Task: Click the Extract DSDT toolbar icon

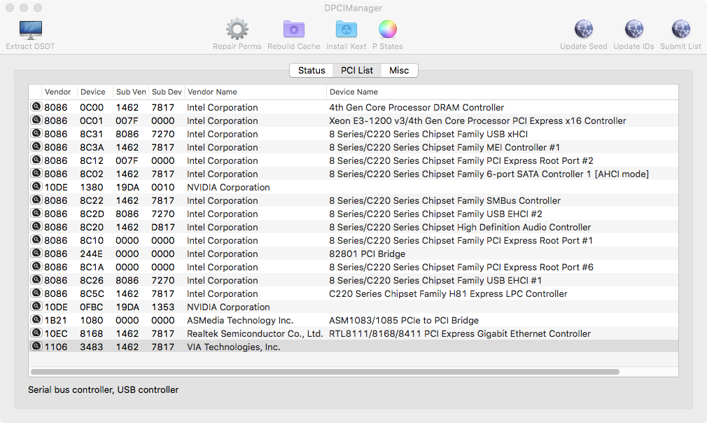Action: pos(30,30)
